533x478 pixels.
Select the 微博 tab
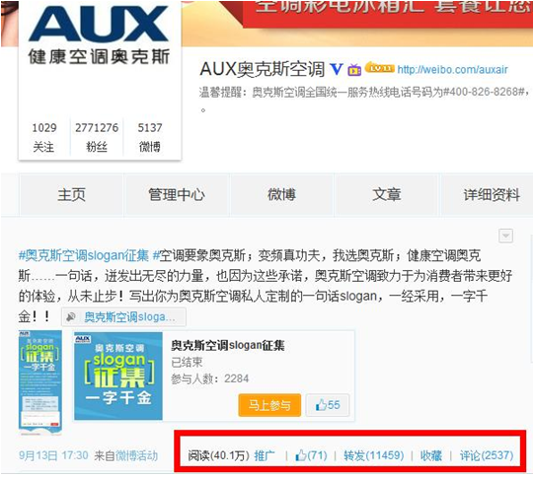[281, 194]
